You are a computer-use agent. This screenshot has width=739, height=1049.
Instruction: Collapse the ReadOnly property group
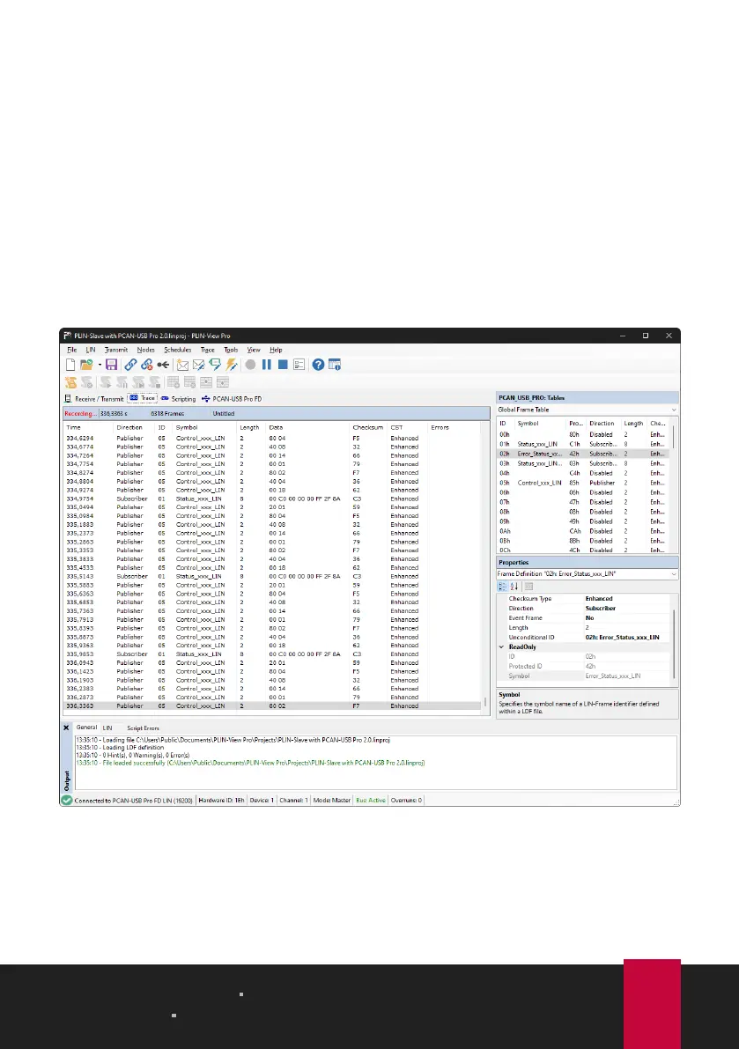point(501,647)
